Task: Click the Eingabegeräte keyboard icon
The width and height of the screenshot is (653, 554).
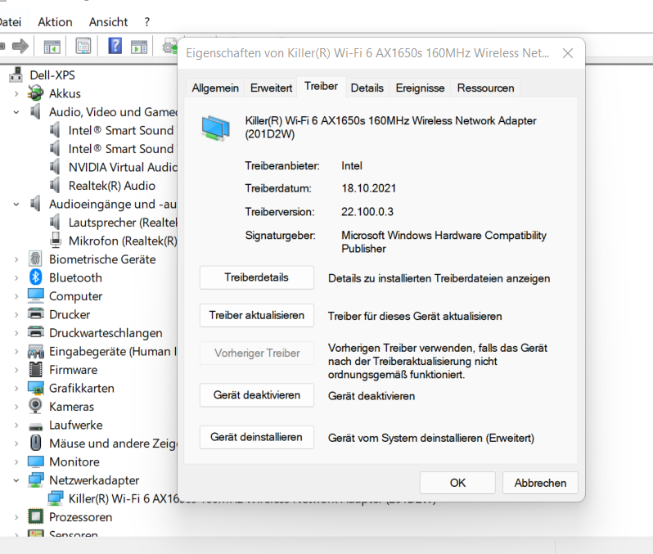Action: coord(36,351)
